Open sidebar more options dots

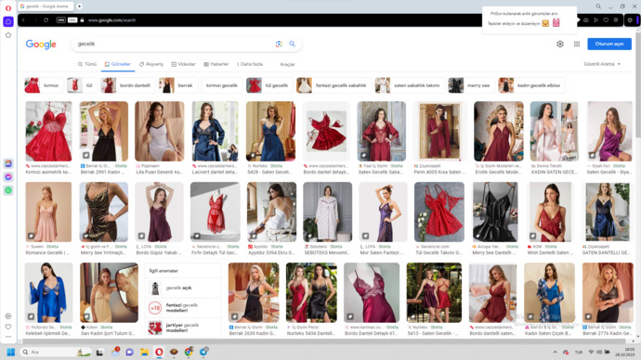8,337
